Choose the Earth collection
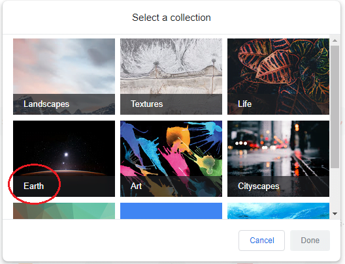The width and height of the screenshot is (345, 264). [x=64, y=158]
